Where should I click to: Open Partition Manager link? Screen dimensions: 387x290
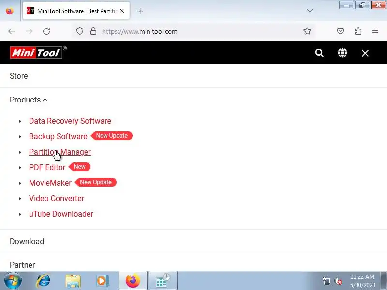pyautogui.click(x=60, y=152)
